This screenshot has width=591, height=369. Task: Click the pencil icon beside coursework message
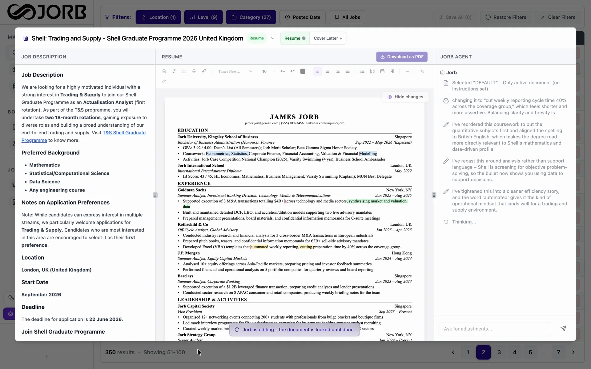click(446, 125)
